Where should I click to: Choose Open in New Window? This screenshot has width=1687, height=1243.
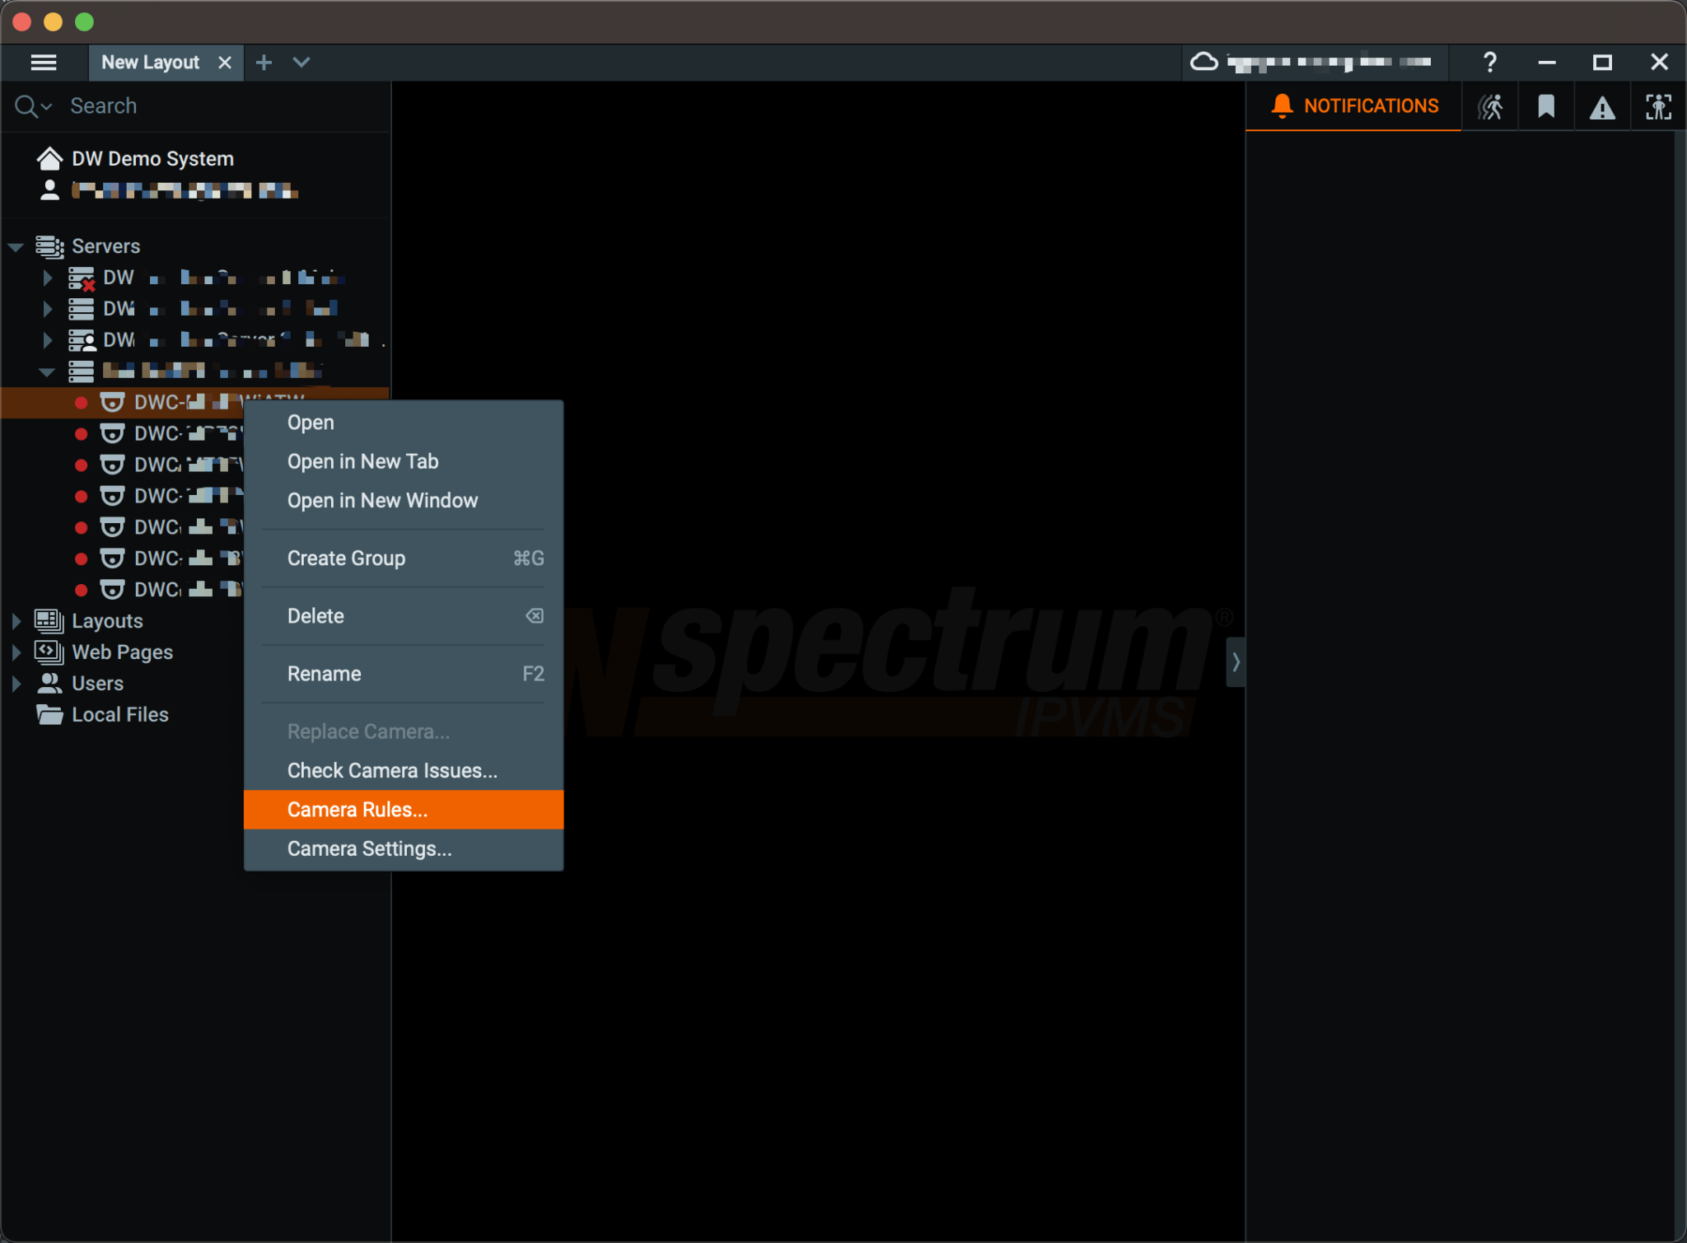pos(404,501)
